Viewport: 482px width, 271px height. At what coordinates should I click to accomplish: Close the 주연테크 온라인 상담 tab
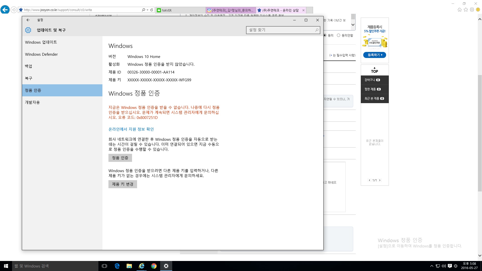(x=304, y=10)
